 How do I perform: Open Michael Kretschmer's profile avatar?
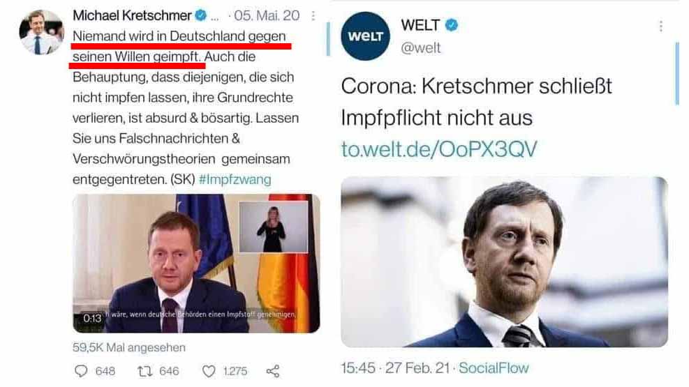pyautogui.click(x=41, y=32)
